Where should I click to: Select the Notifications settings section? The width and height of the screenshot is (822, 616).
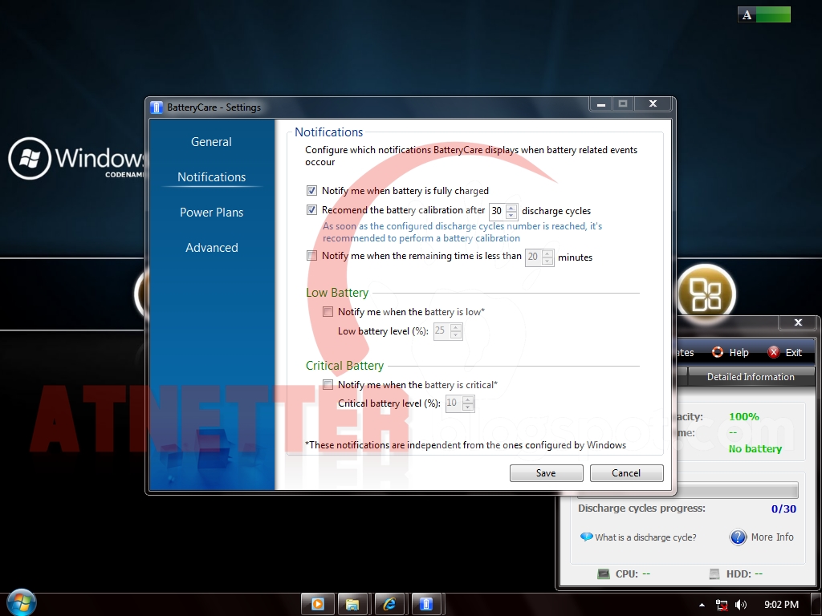(x=211, y=177)
